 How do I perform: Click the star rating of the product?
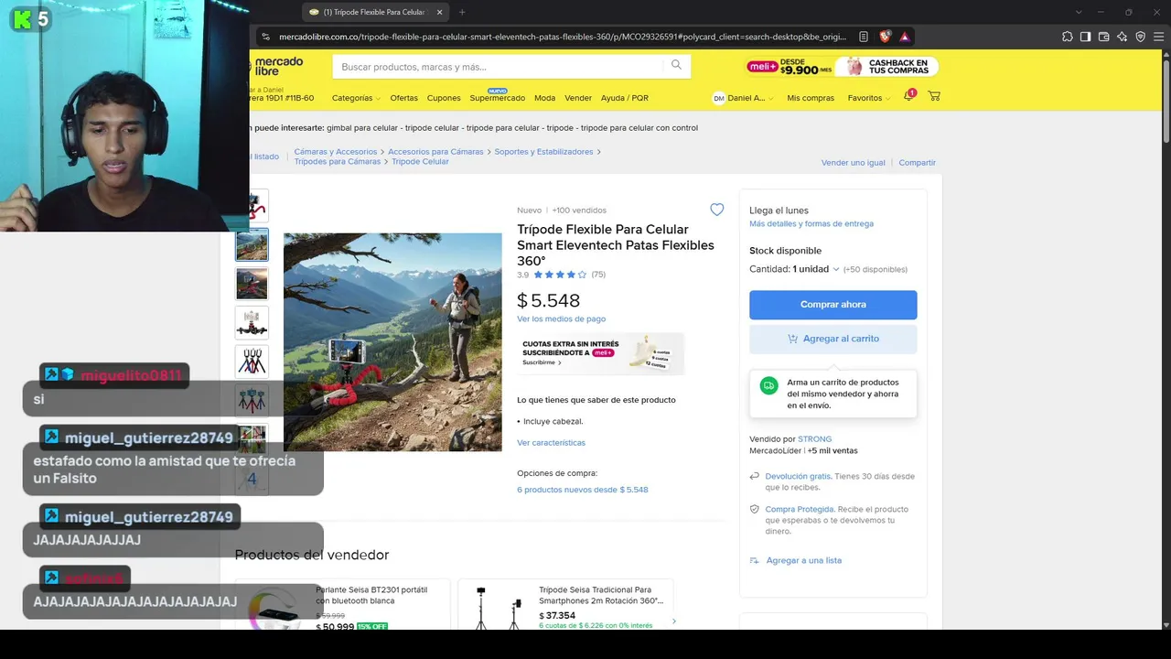pyautogui.click(x=560, y=275)
